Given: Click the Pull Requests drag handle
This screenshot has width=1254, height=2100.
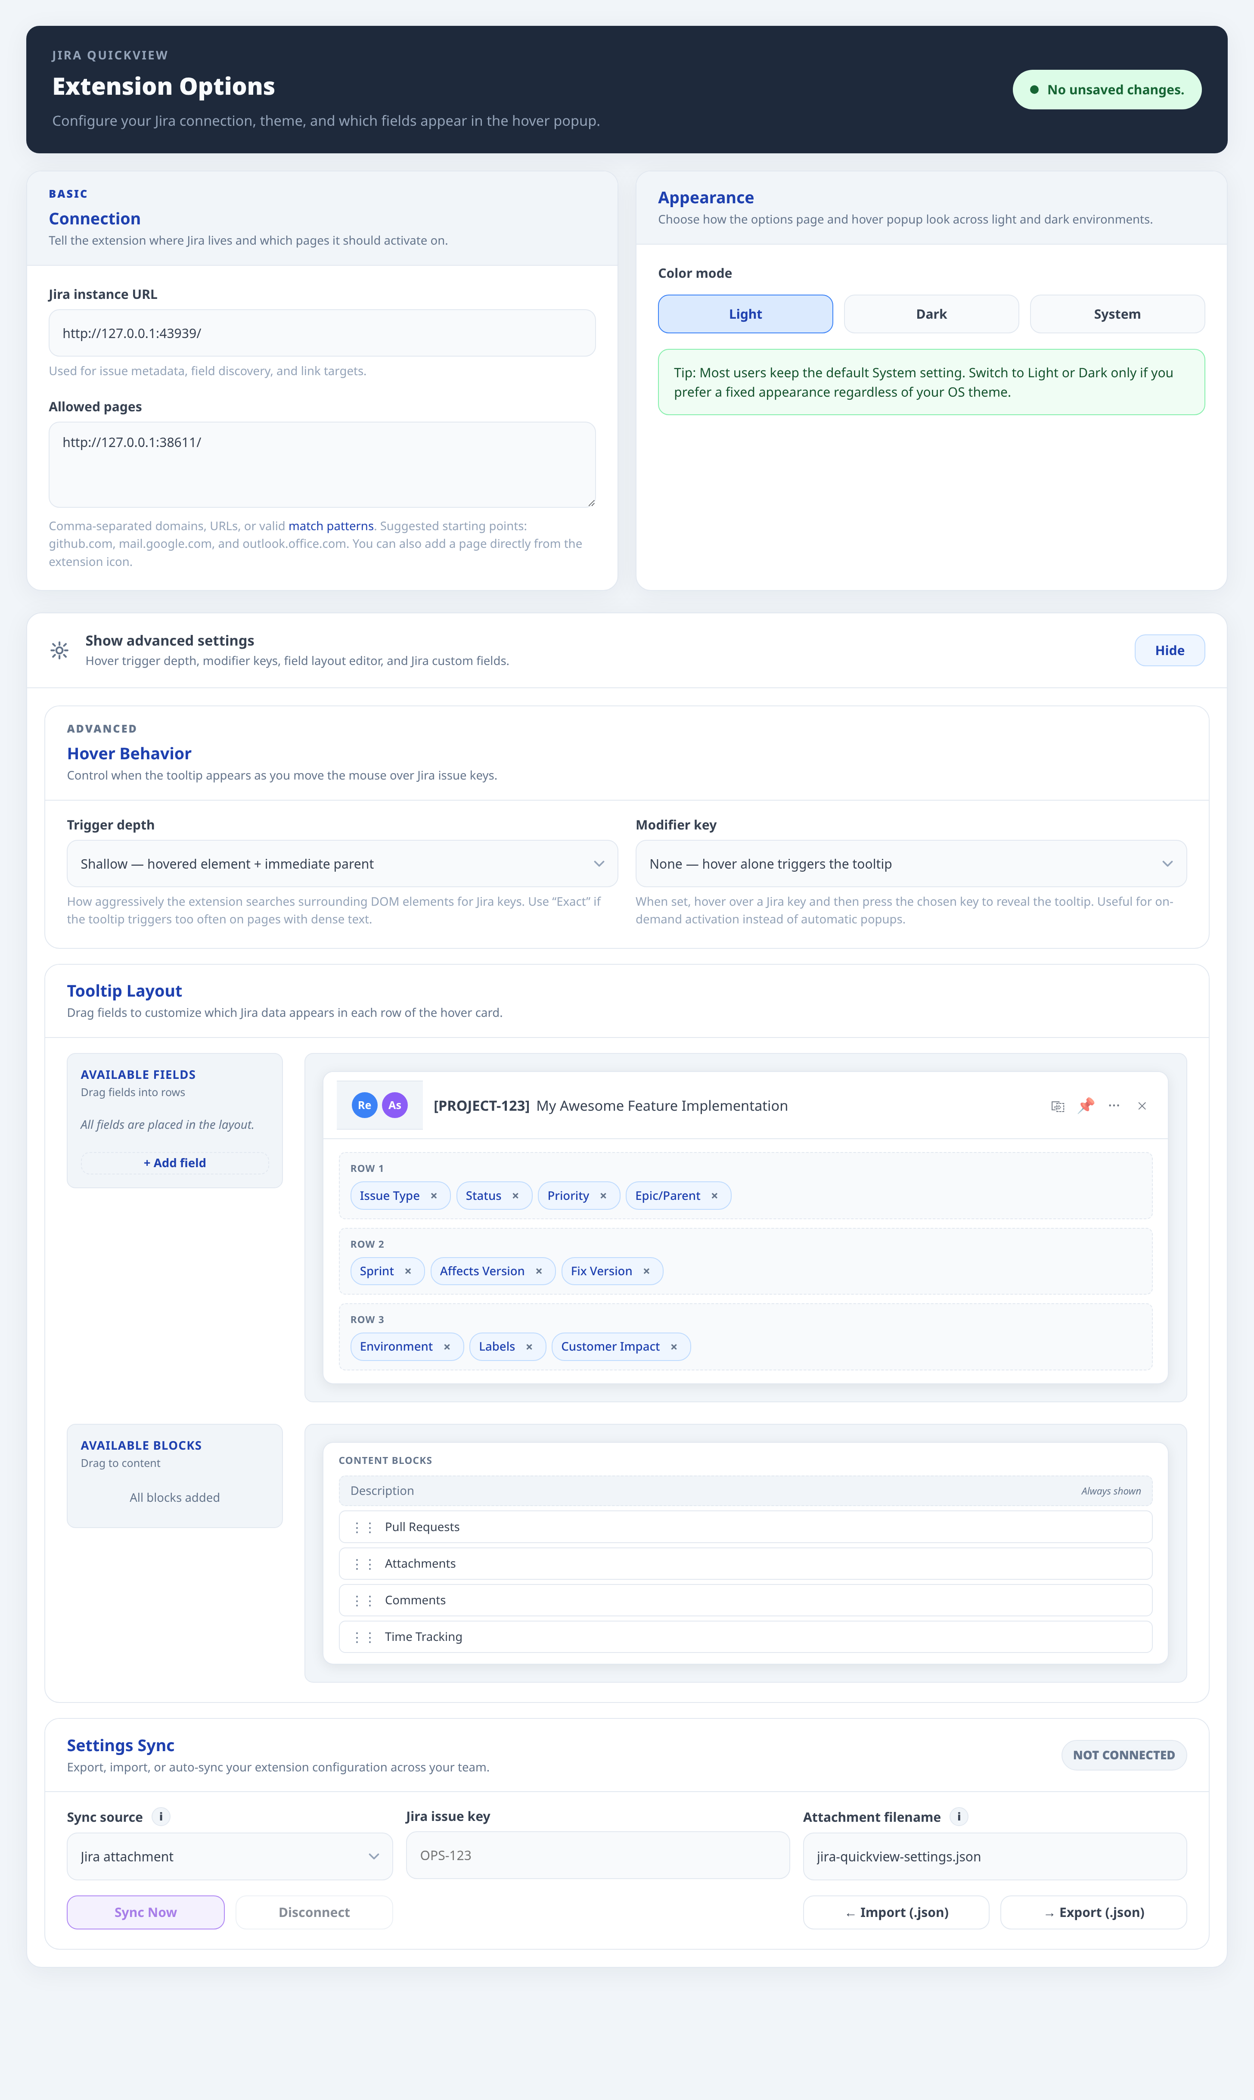Looking at the screenshot, I should pyautogui.click(x=363, y=1527).
